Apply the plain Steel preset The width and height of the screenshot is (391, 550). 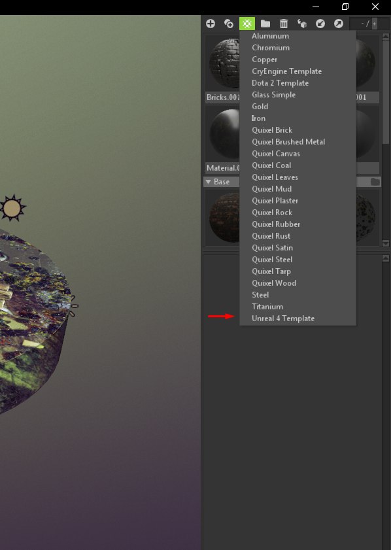260,295
